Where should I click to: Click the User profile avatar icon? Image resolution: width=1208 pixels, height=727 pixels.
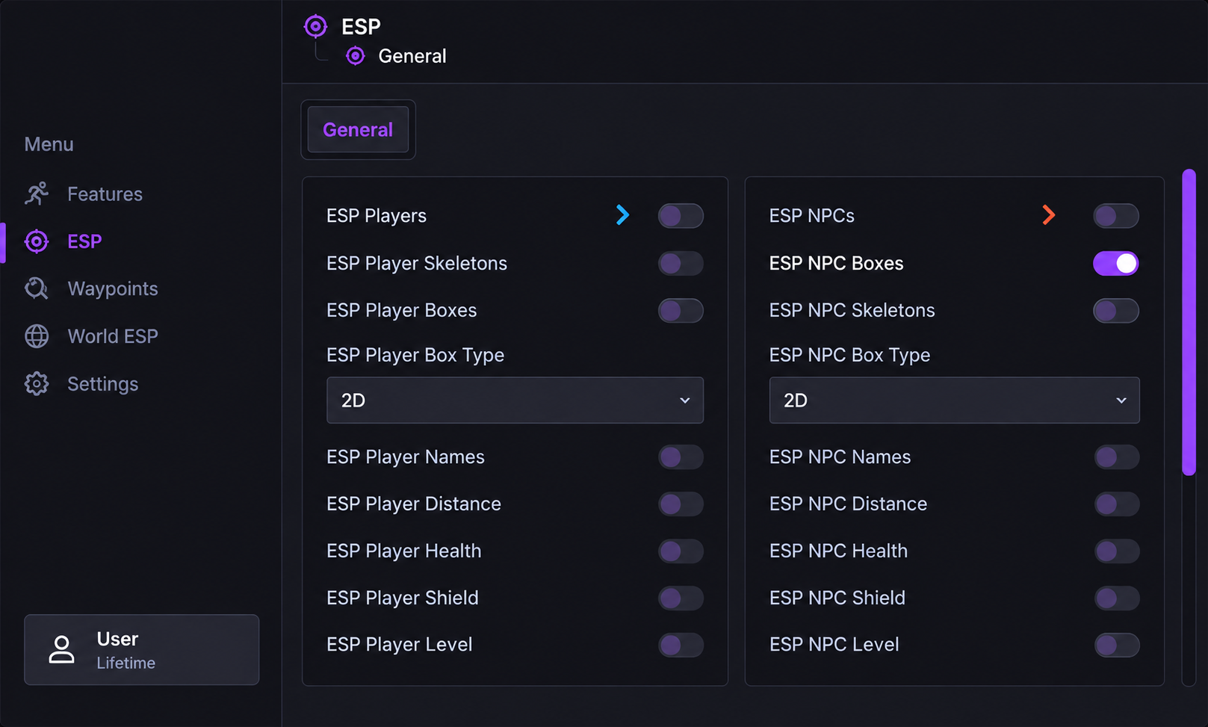[61, 649]
